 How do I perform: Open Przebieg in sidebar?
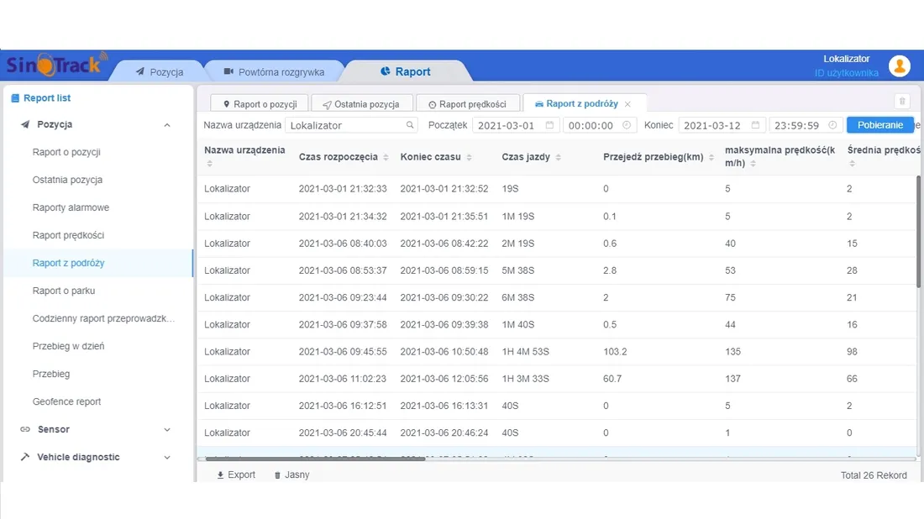click(50, 374)
